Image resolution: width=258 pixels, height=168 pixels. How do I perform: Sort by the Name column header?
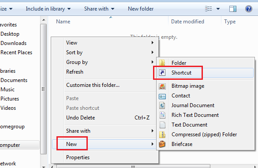click(63, 22)
